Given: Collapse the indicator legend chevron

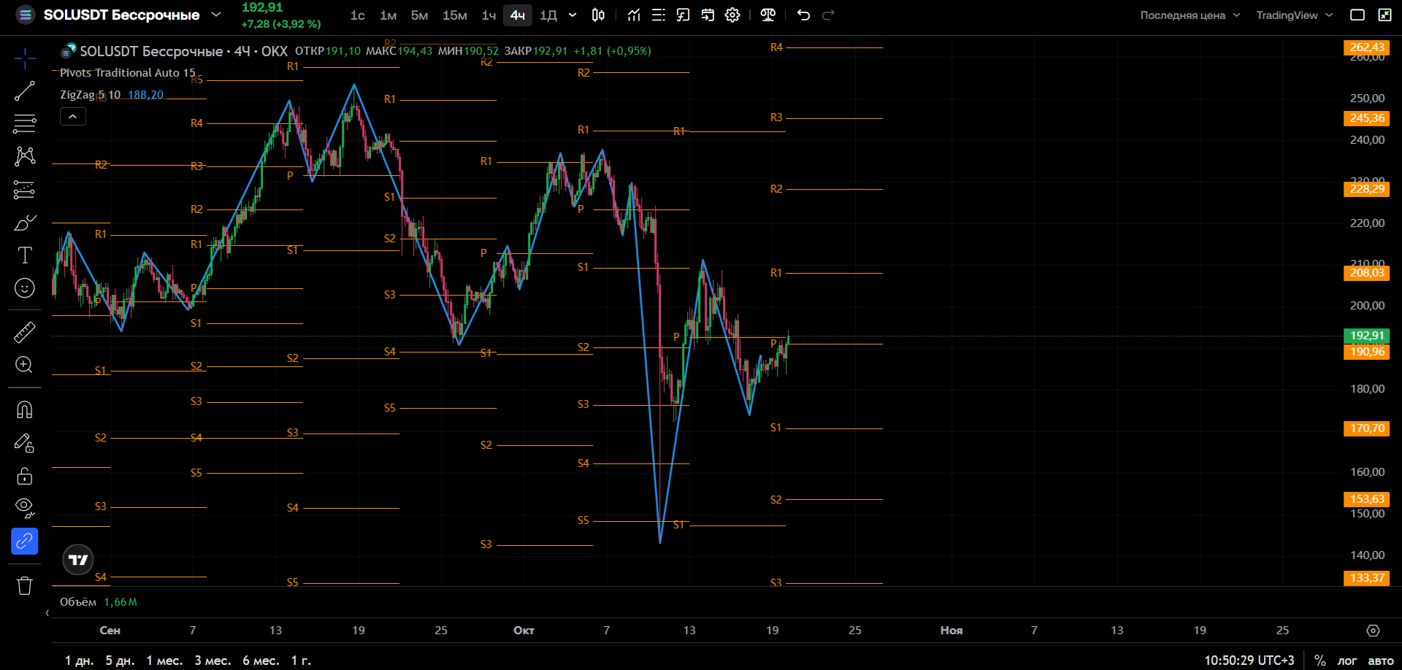Looking at the screenshot, I should (x=73, y=117).
